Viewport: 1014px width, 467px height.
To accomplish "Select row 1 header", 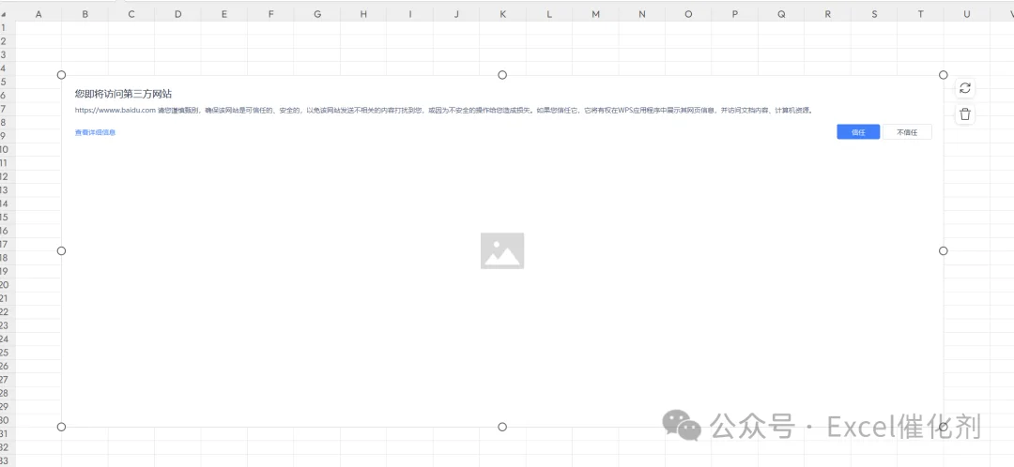I will click(8, 28).
